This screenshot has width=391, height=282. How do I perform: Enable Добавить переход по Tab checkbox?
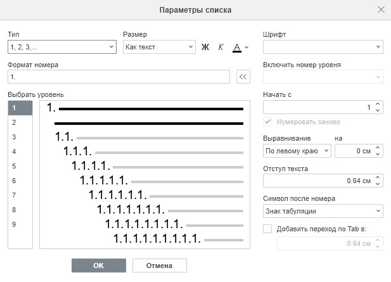click(267, 229)
